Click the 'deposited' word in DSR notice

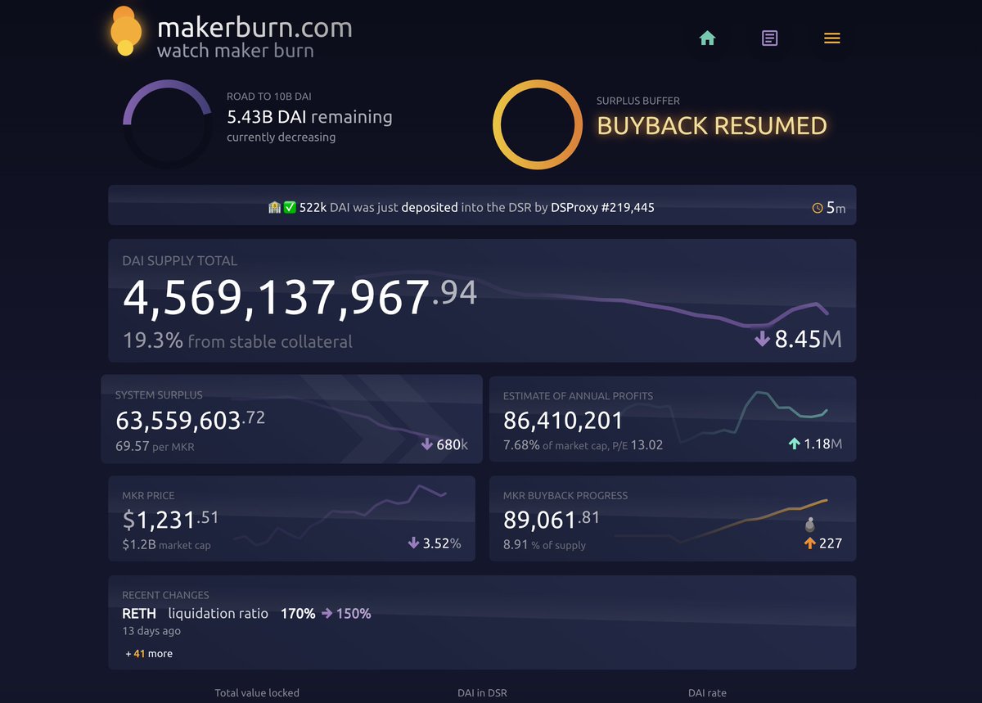point(429,208)
